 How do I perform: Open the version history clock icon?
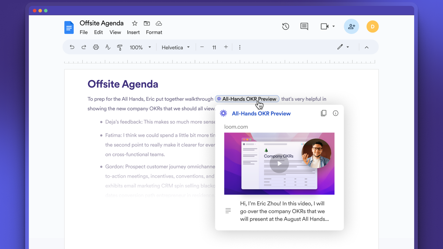285,26
